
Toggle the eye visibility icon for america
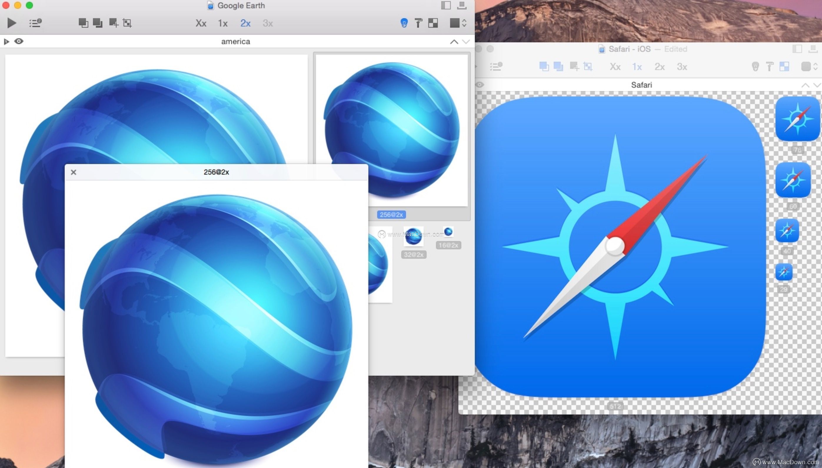coord(19,41)
